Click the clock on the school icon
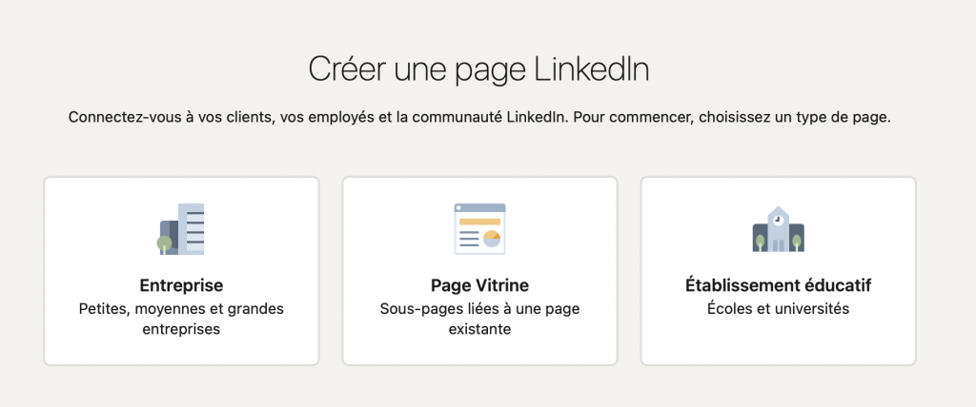Screen dimensions: 976x407 pyautogui.click(x=778, y=218)
